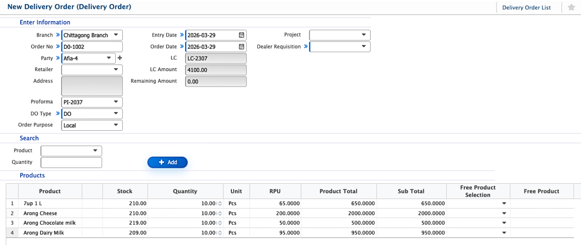The width and height of the screenshot is (581, 245).
Task: Expand the Proforma dropdown PI-2037
Action: coord(116,102)
